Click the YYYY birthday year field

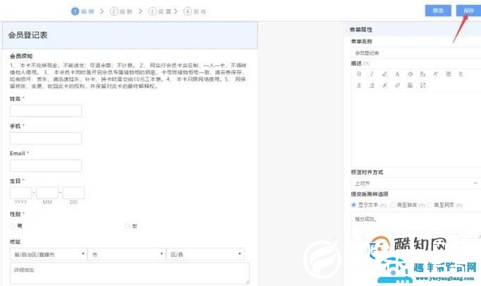tap(21, 193)
